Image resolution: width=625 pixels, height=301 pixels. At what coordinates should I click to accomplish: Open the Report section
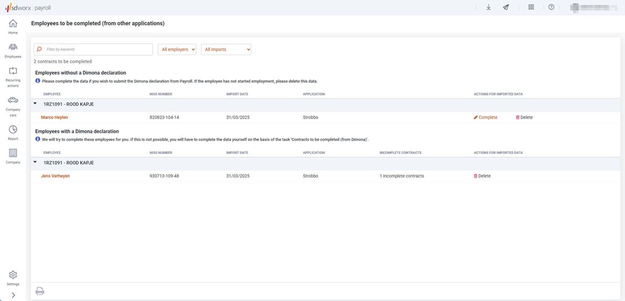point(13,131)
